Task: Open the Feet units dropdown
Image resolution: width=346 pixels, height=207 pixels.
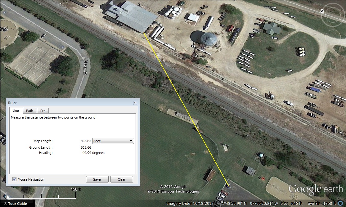Action: pos(113,141)
